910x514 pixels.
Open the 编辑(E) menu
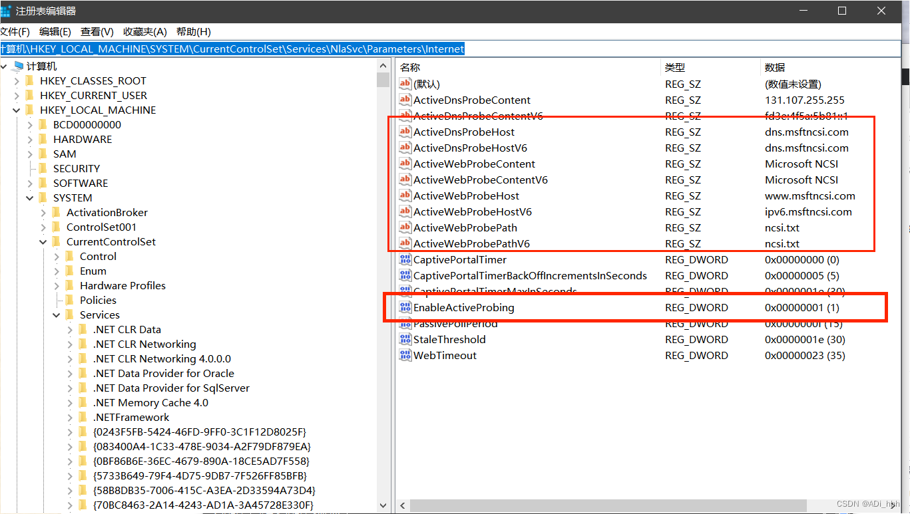[55, 31]
